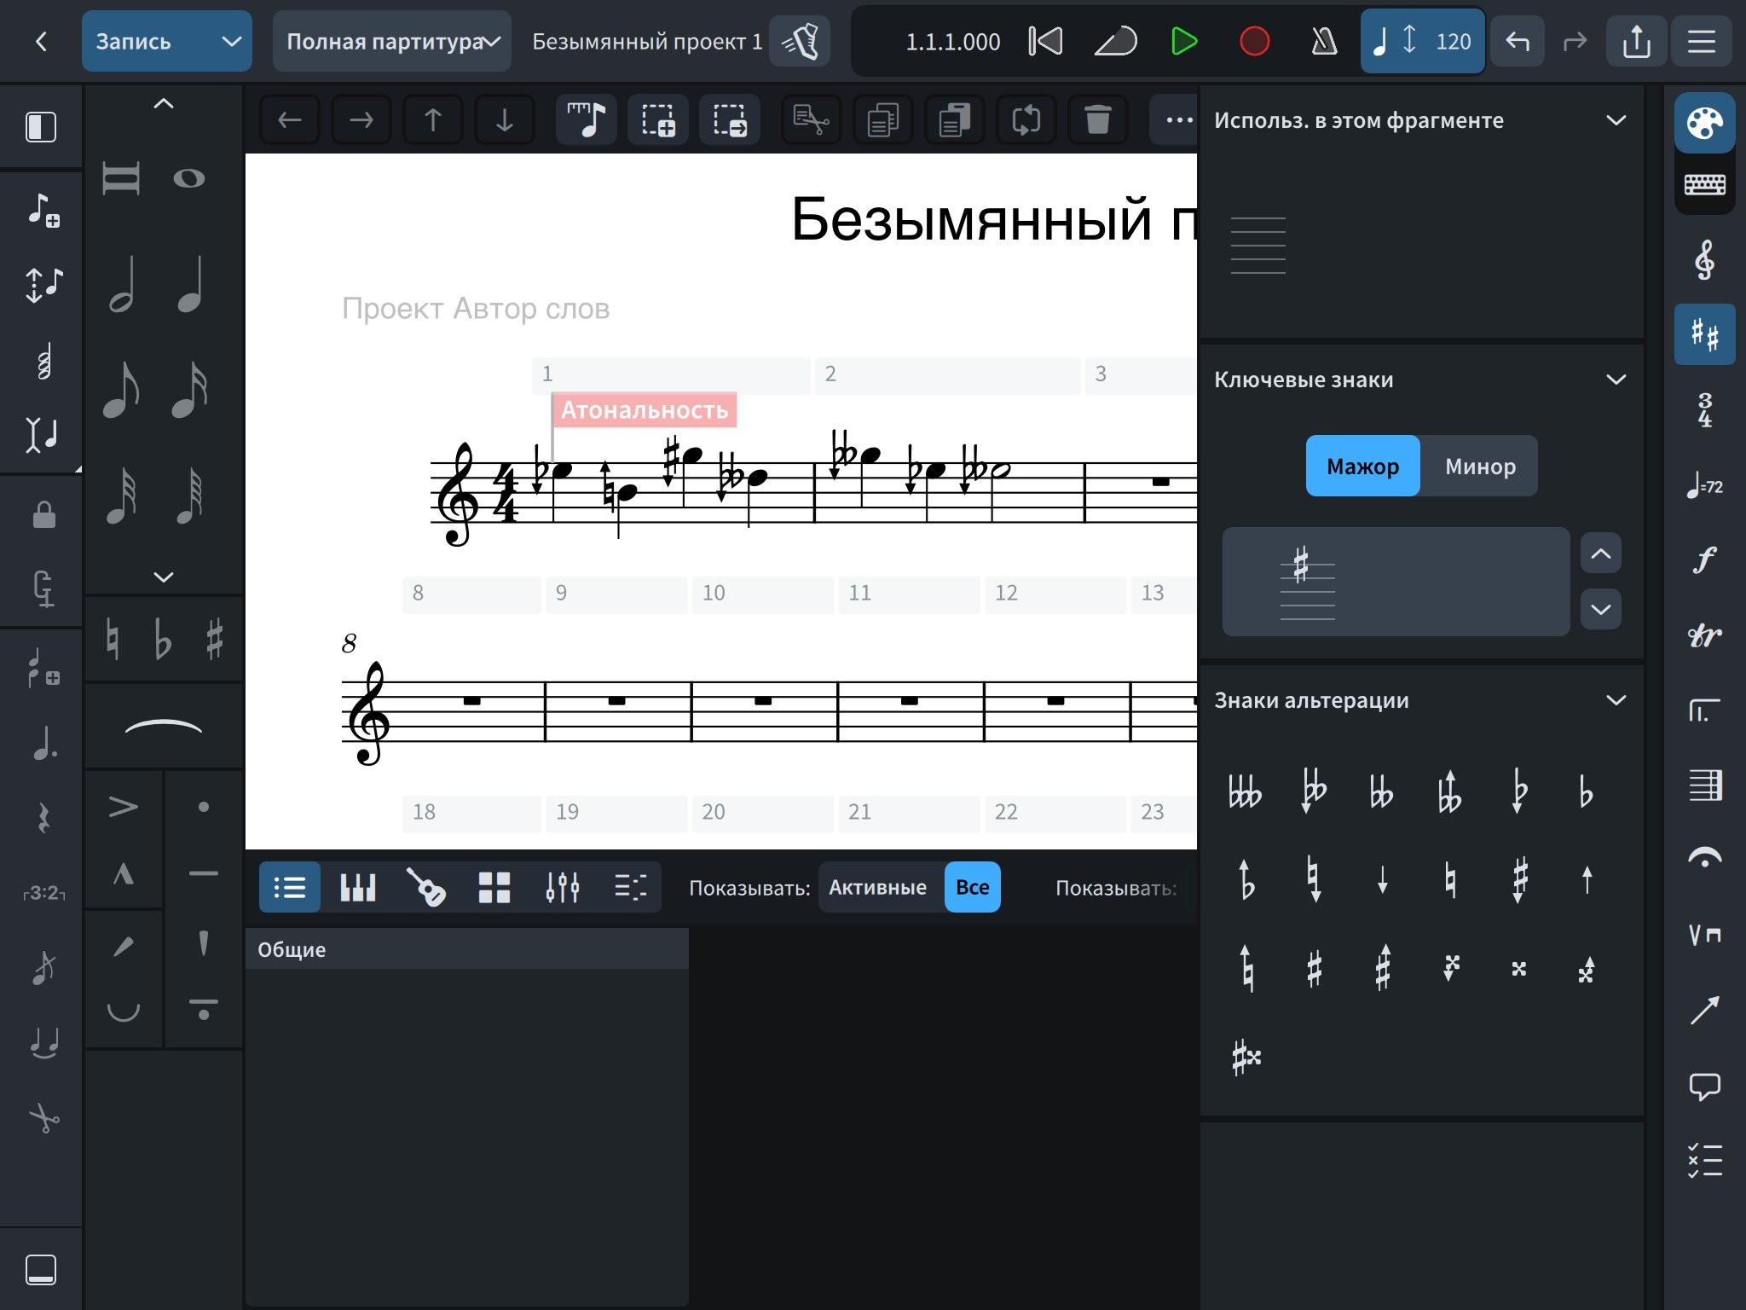The height and width of the screenshot is (1310, 1746).
Task: Collapse the Знаки альтерации section
Action: pyautogui.click(x=1616, y=700)
